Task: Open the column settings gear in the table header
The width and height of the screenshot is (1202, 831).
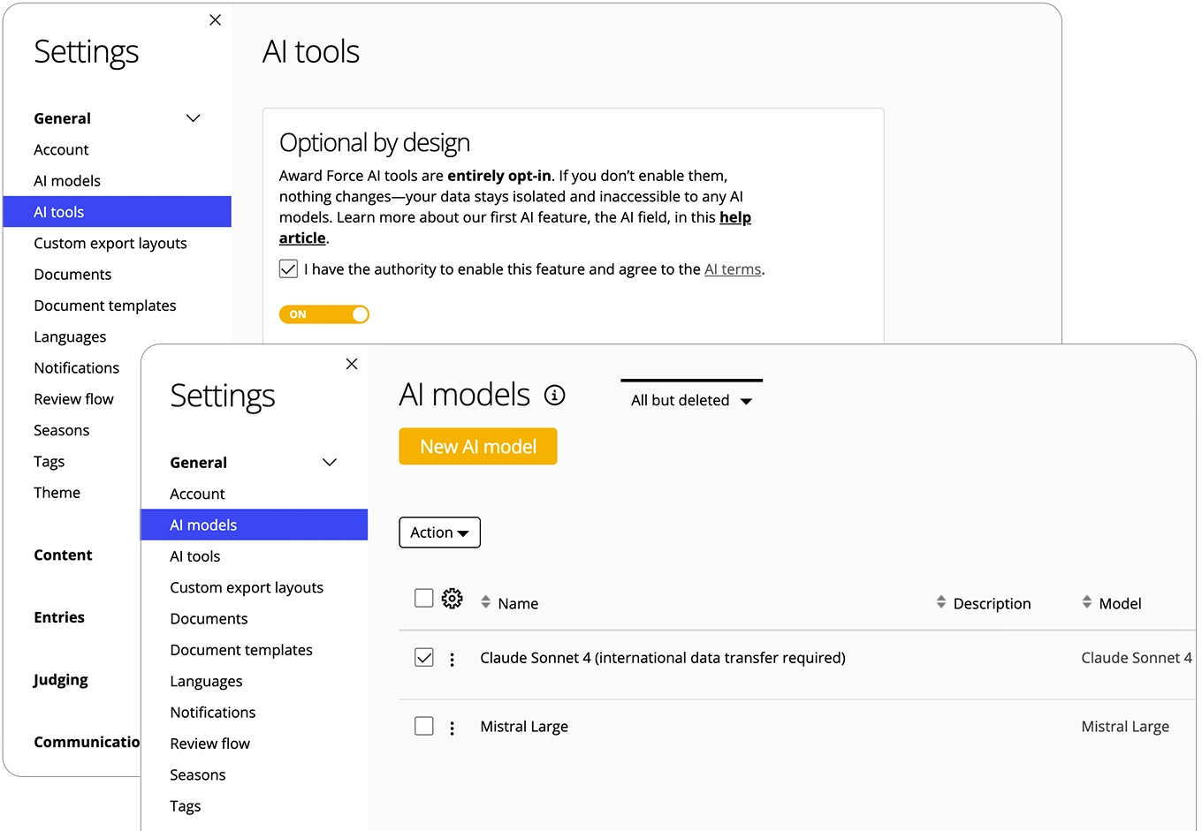Action: (x=452, y=598)
